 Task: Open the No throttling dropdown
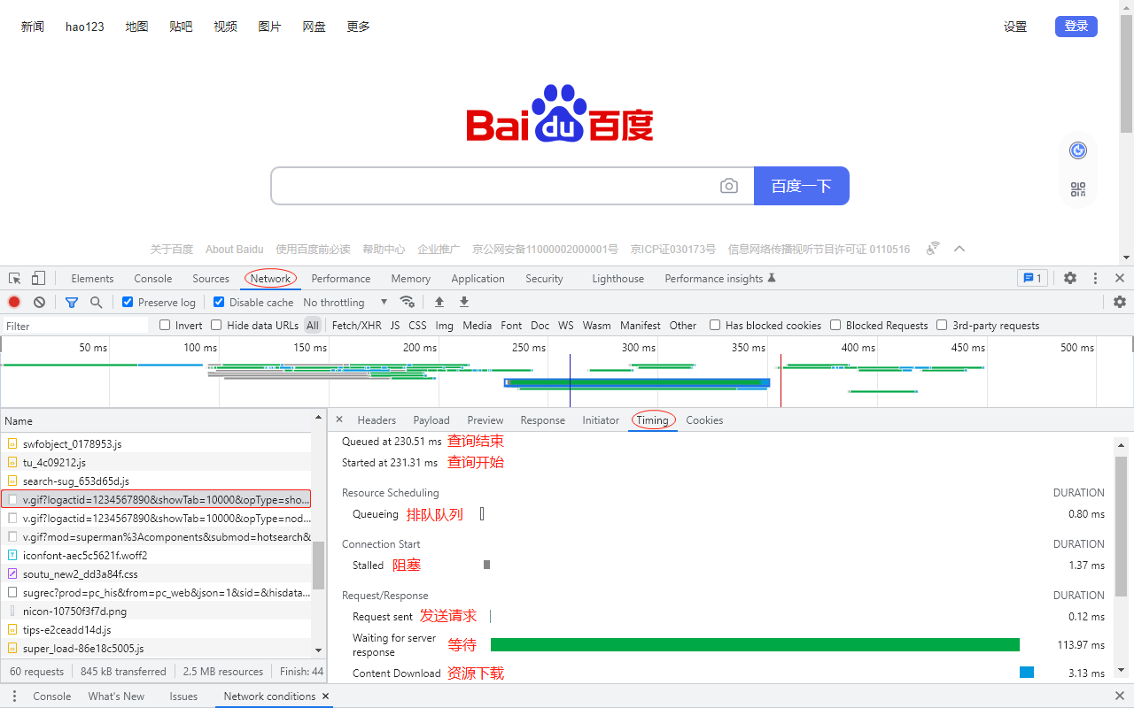(346, 302)
